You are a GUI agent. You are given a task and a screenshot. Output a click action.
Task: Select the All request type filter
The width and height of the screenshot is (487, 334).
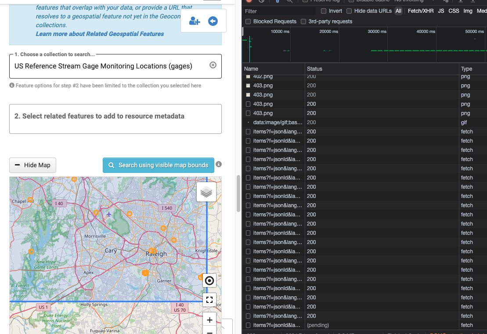(398, 11)
